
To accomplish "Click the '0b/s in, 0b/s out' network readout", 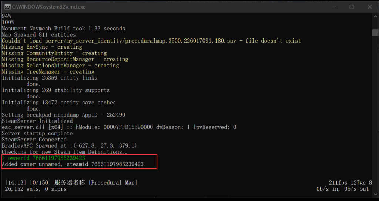I will point(343,189).
